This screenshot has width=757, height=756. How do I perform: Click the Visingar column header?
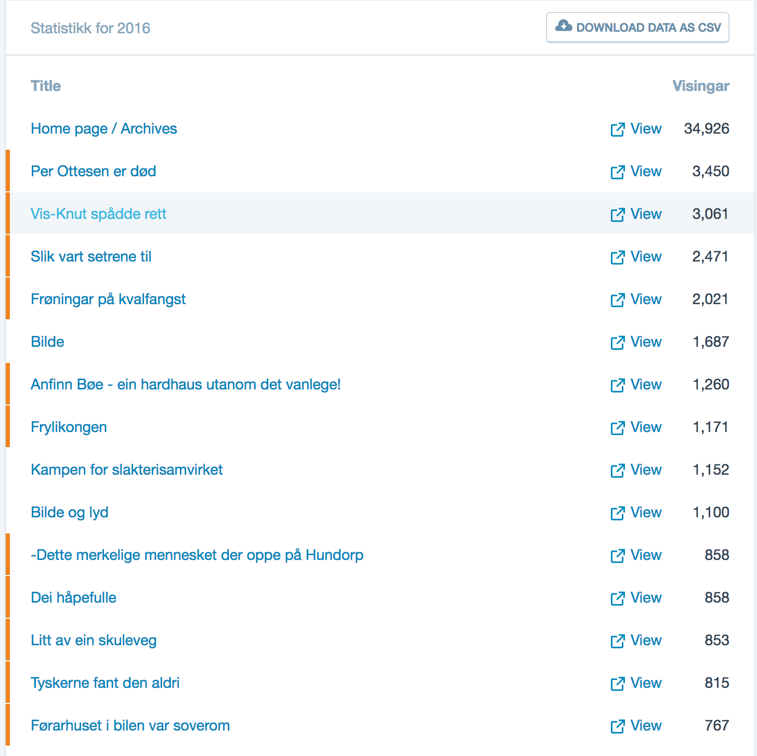coord(700,86)
